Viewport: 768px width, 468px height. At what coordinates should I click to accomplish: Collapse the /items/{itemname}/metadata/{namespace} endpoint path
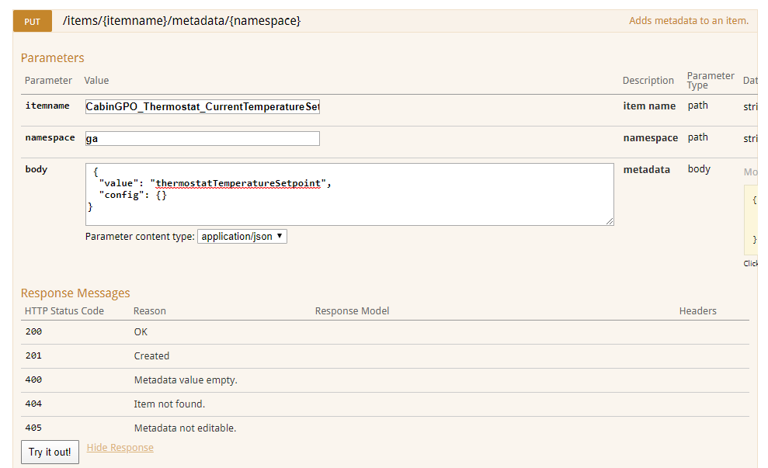tap(181, 21)
